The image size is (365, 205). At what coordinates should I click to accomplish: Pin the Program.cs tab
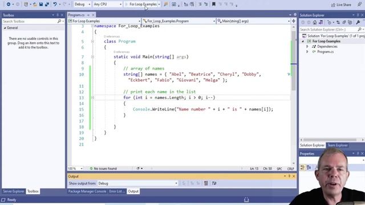click(x=88, y=15)
